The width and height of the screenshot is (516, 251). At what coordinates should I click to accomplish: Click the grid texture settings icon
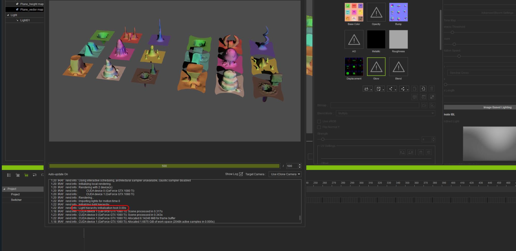415,97
